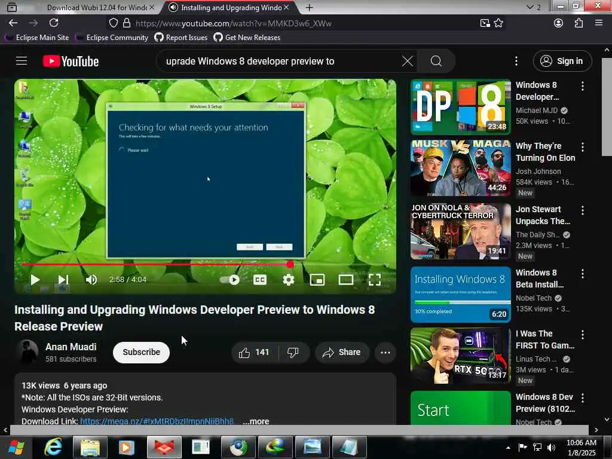Image resolution: width=612 pixels, height=459 pixels.
Task: Open options for Jon Stewart video
Action: (582, 210)
